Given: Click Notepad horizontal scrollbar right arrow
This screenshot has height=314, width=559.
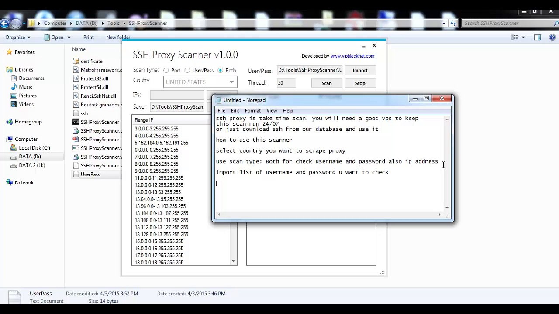Looking at the screenshot, I should coord(439,215).
